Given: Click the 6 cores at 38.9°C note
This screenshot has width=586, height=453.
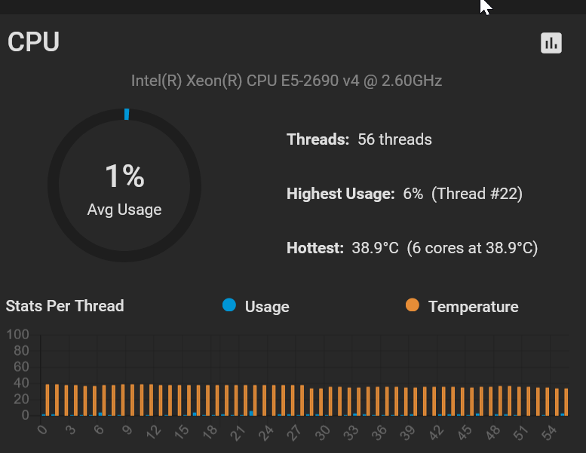Looking at the screenshot, I should pos(472,248).
